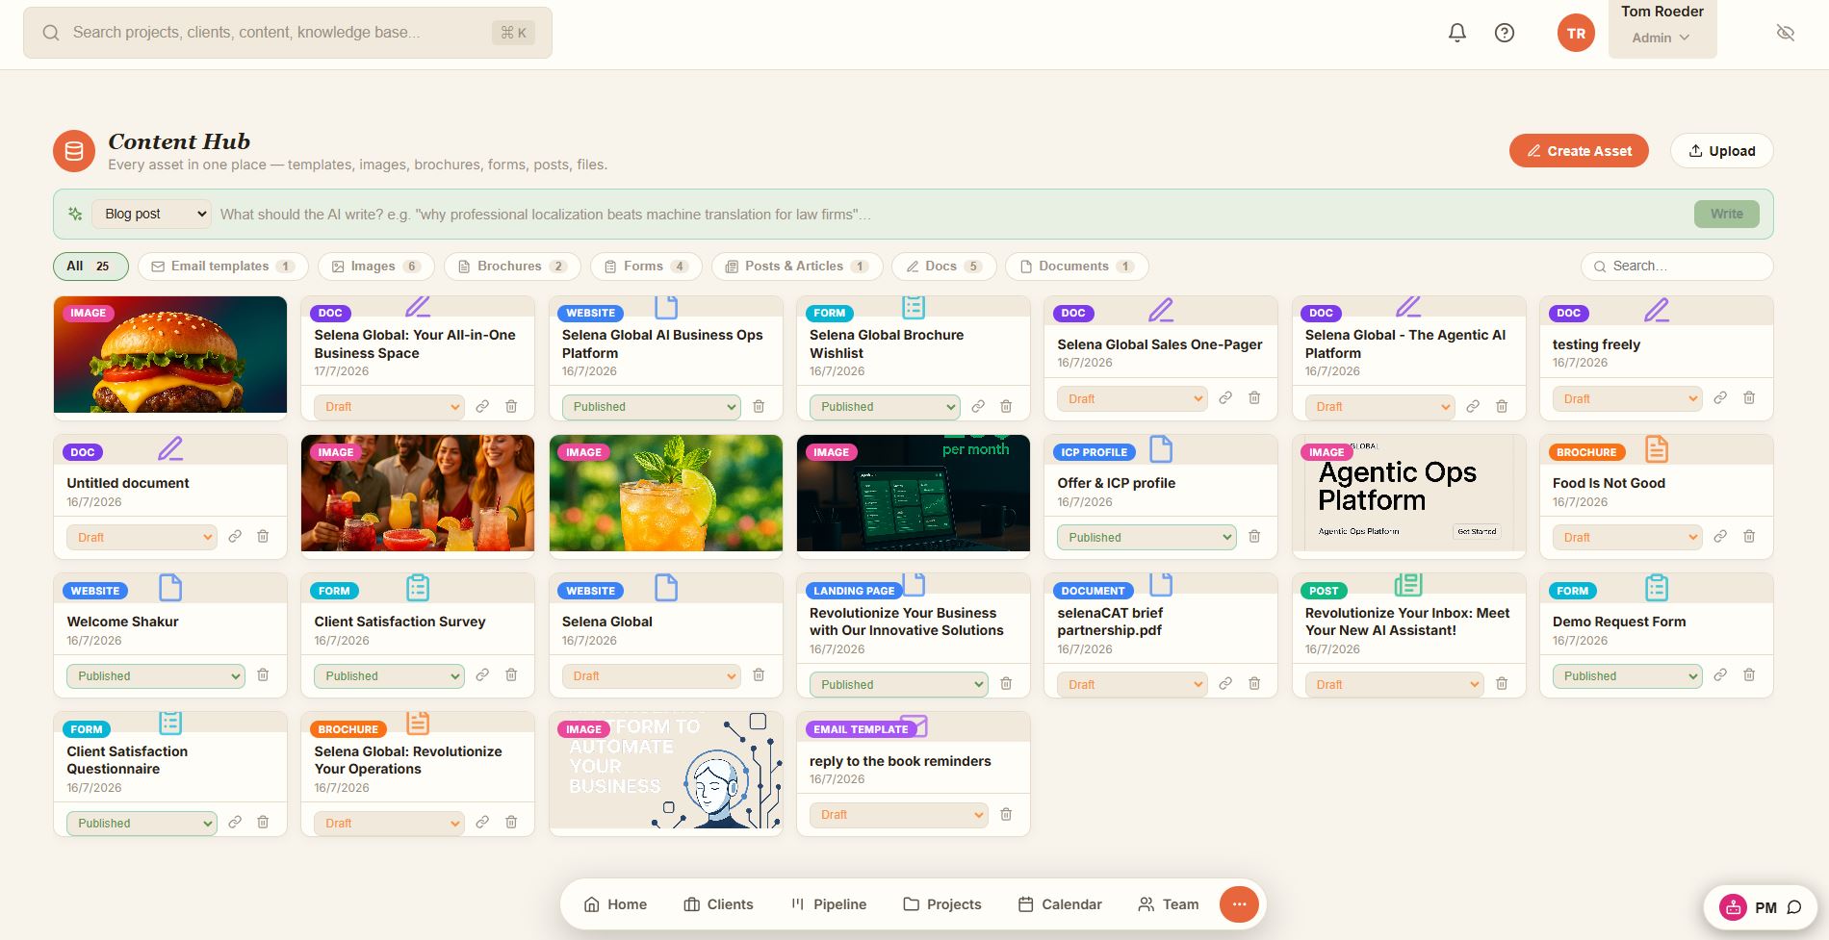Open Draft status dropdown for Untitled document

point(142,537)
